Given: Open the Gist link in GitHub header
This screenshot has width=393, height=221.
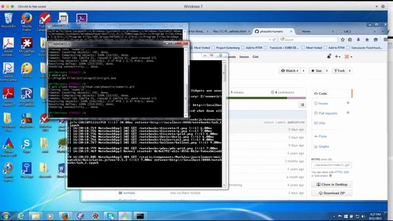Looking at the screenshot, I should [255, 57].
